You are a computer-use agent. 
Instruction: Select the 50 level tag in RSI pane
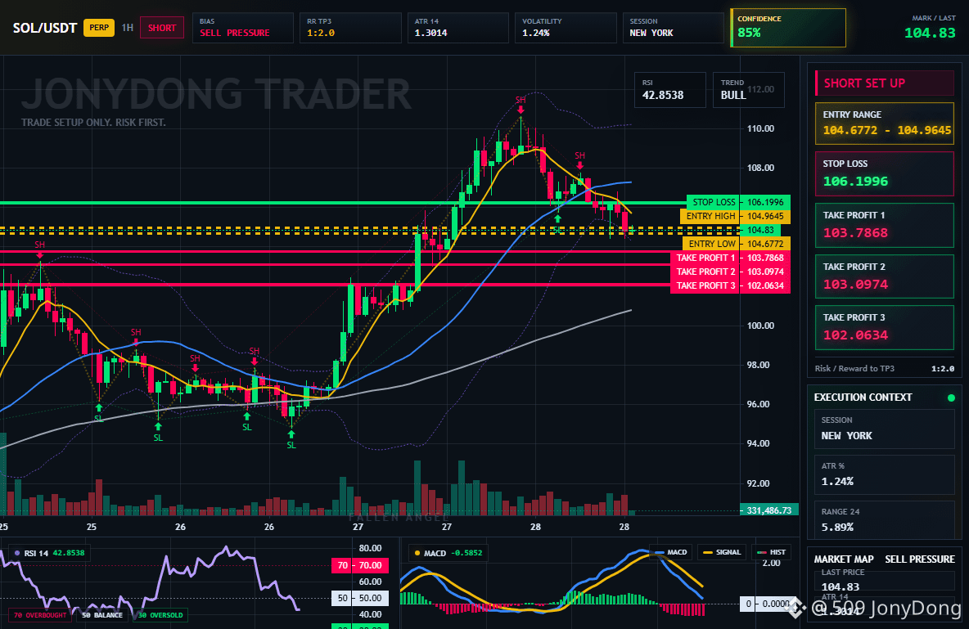(x=360, y=598)
